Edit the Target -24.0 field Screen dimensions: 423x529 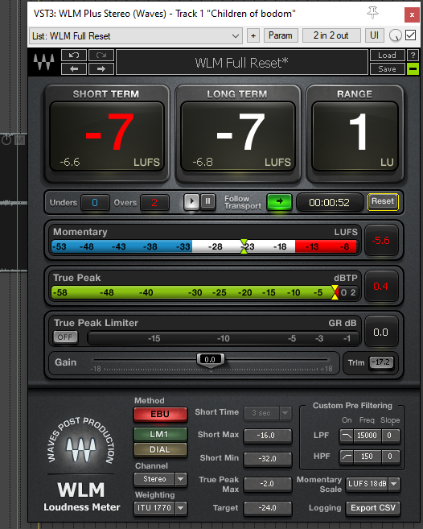click(268, 508)
